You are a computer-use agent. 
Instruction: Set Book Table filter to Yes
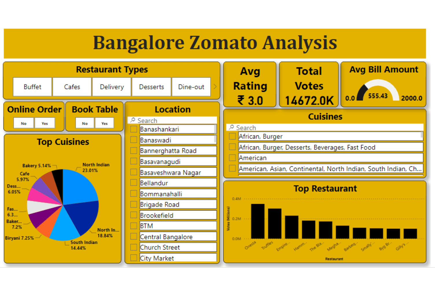pyautogui.click(x=104, y=123)
